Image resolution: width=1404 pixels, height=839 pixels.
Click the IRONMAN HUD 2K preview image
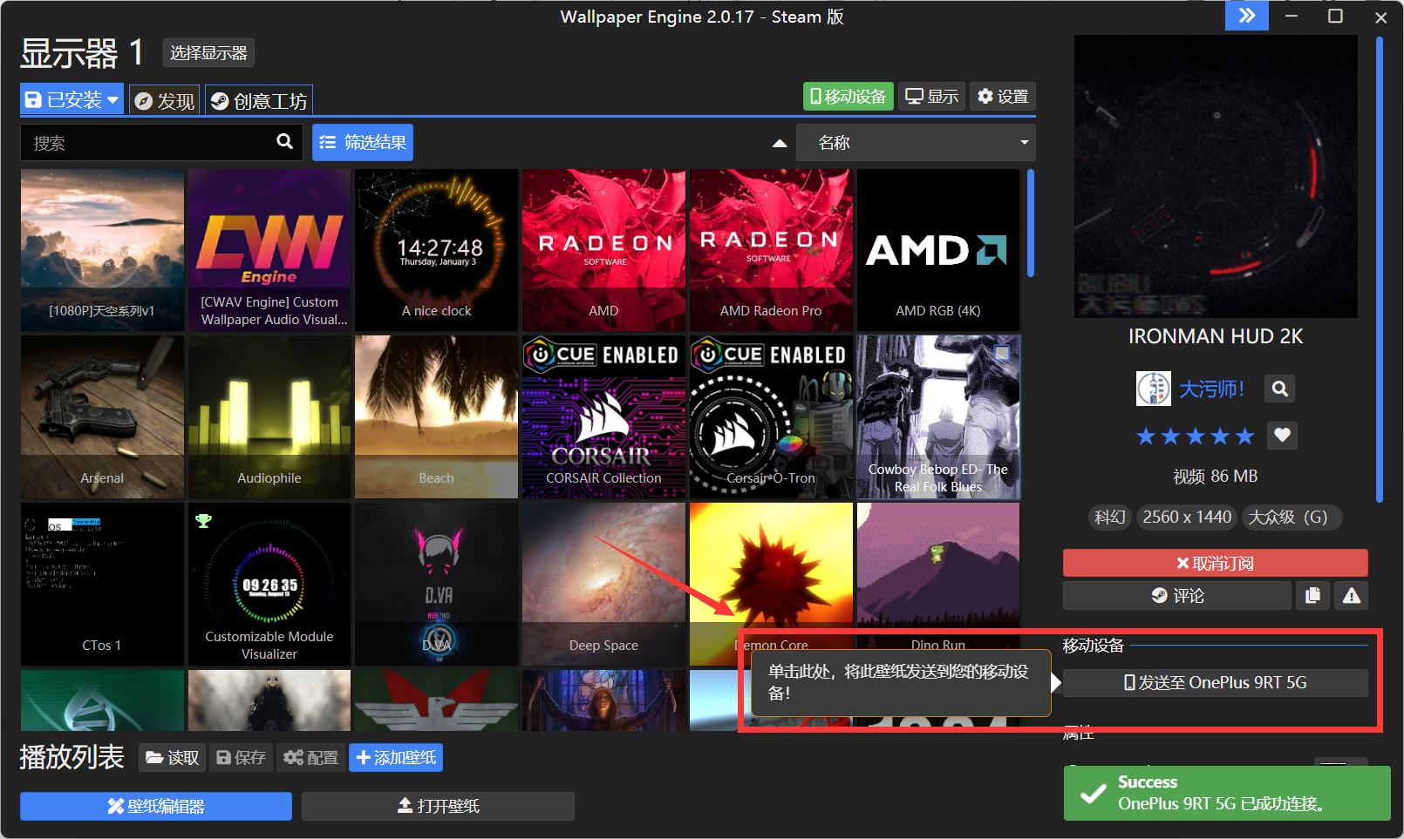(1216, 177)
